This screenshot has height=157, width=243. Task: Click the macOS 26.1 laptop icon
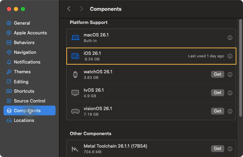tap(75, 38)
